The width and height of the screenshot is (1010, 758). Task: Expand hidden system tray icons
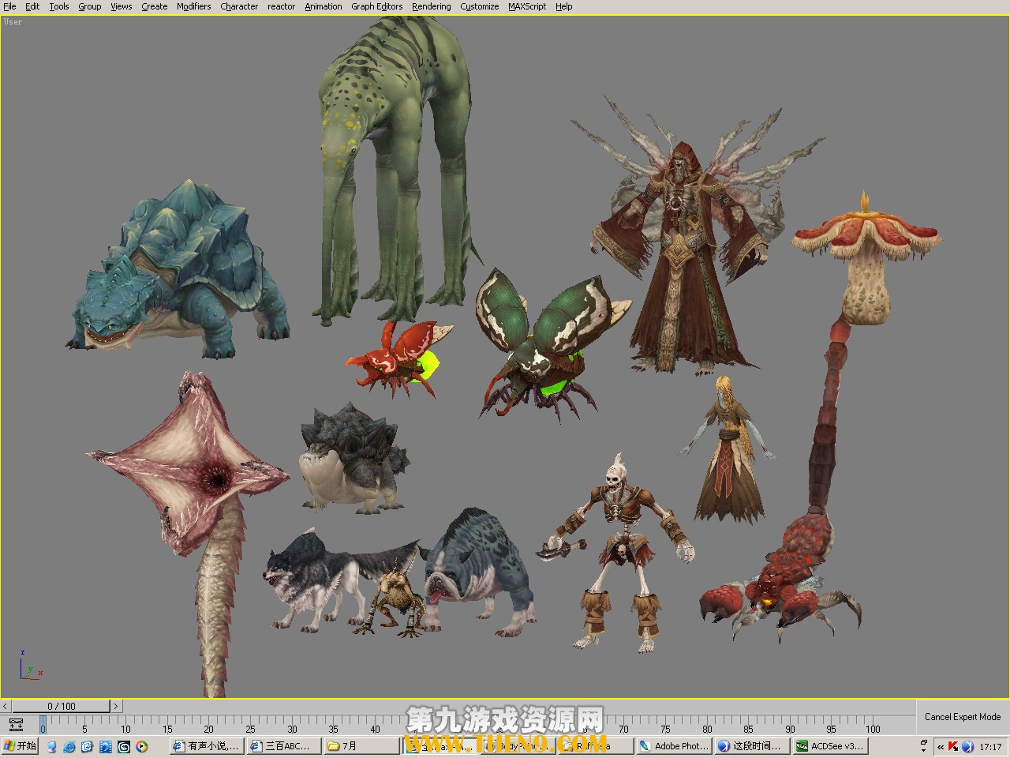pos(940,746)
